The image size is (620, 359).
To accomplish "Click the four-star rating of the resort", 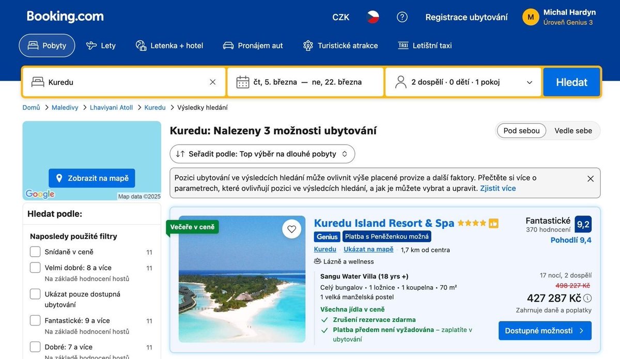I will click(472, 223).
